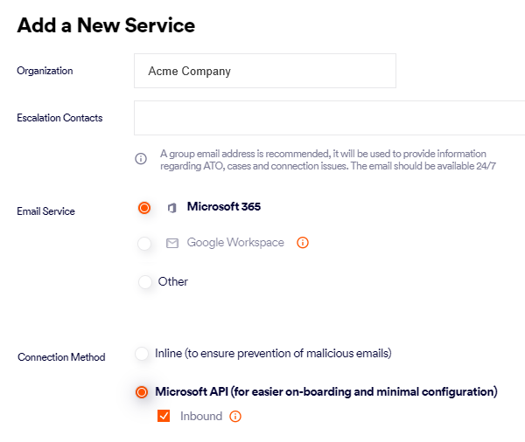
Task: Select the Microsoft API radio button
Action: [x=142, y=392]
